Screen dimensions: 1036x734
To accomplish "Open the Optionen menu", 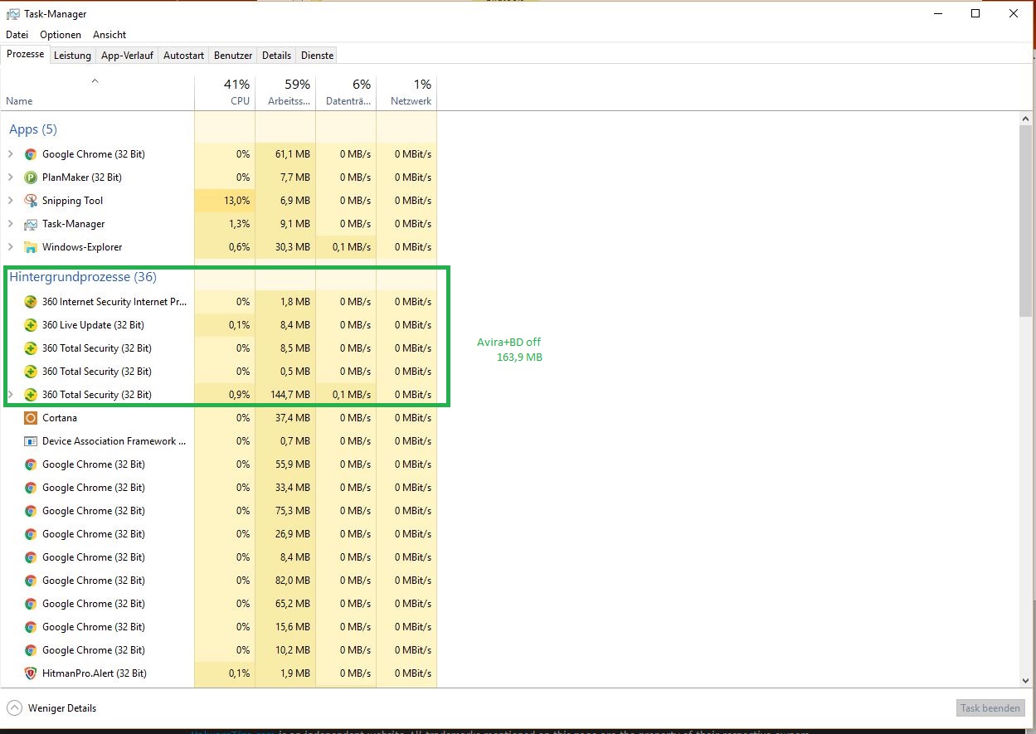I will pyautogui.click(x=61, y=35).
